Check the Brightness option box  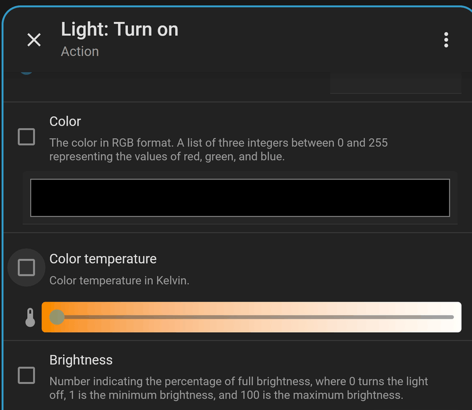27,375
